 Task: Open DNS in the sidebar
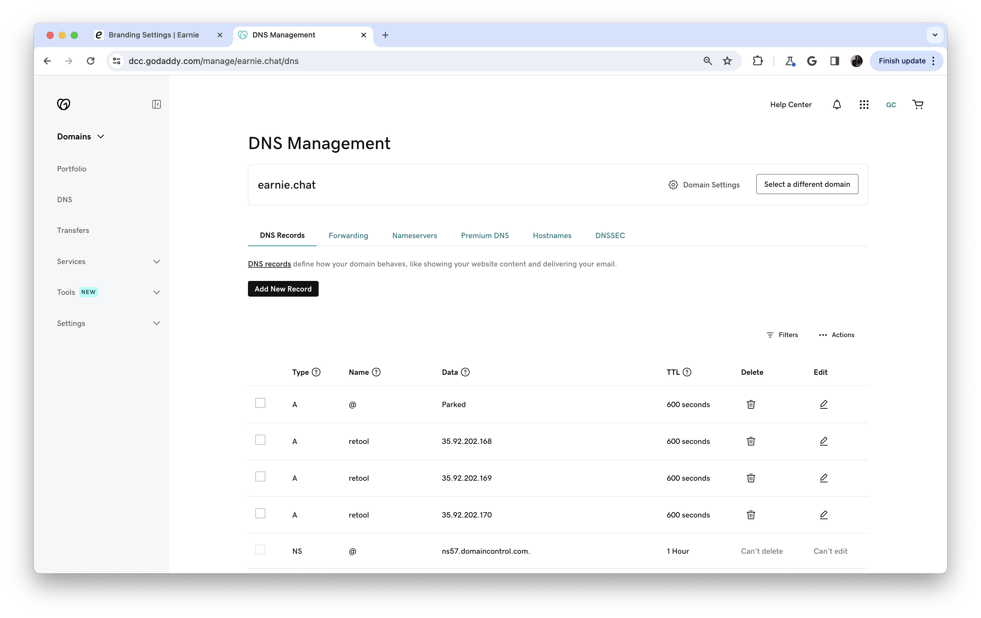click(x=64, y=199)
